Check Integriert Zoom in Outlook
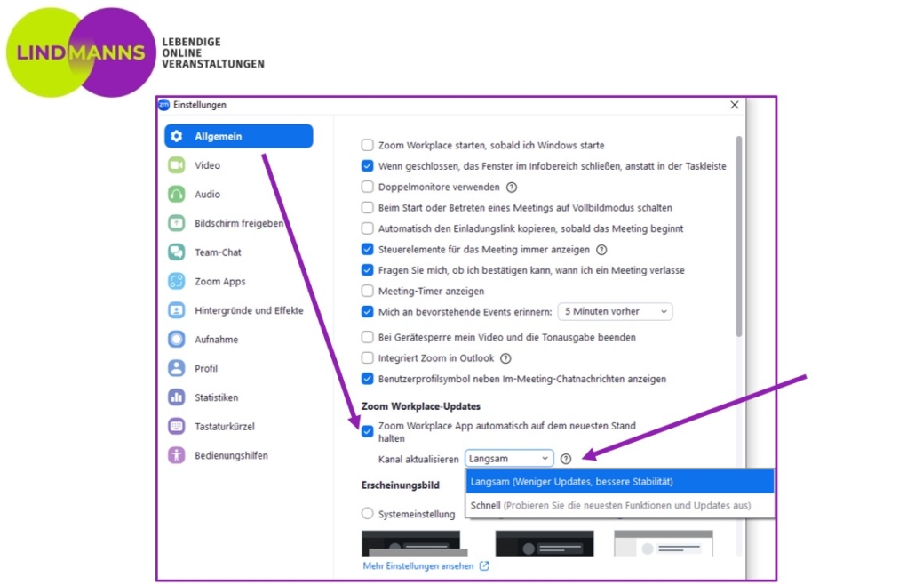This screenshot has height=585, width=915. point(367,358)
